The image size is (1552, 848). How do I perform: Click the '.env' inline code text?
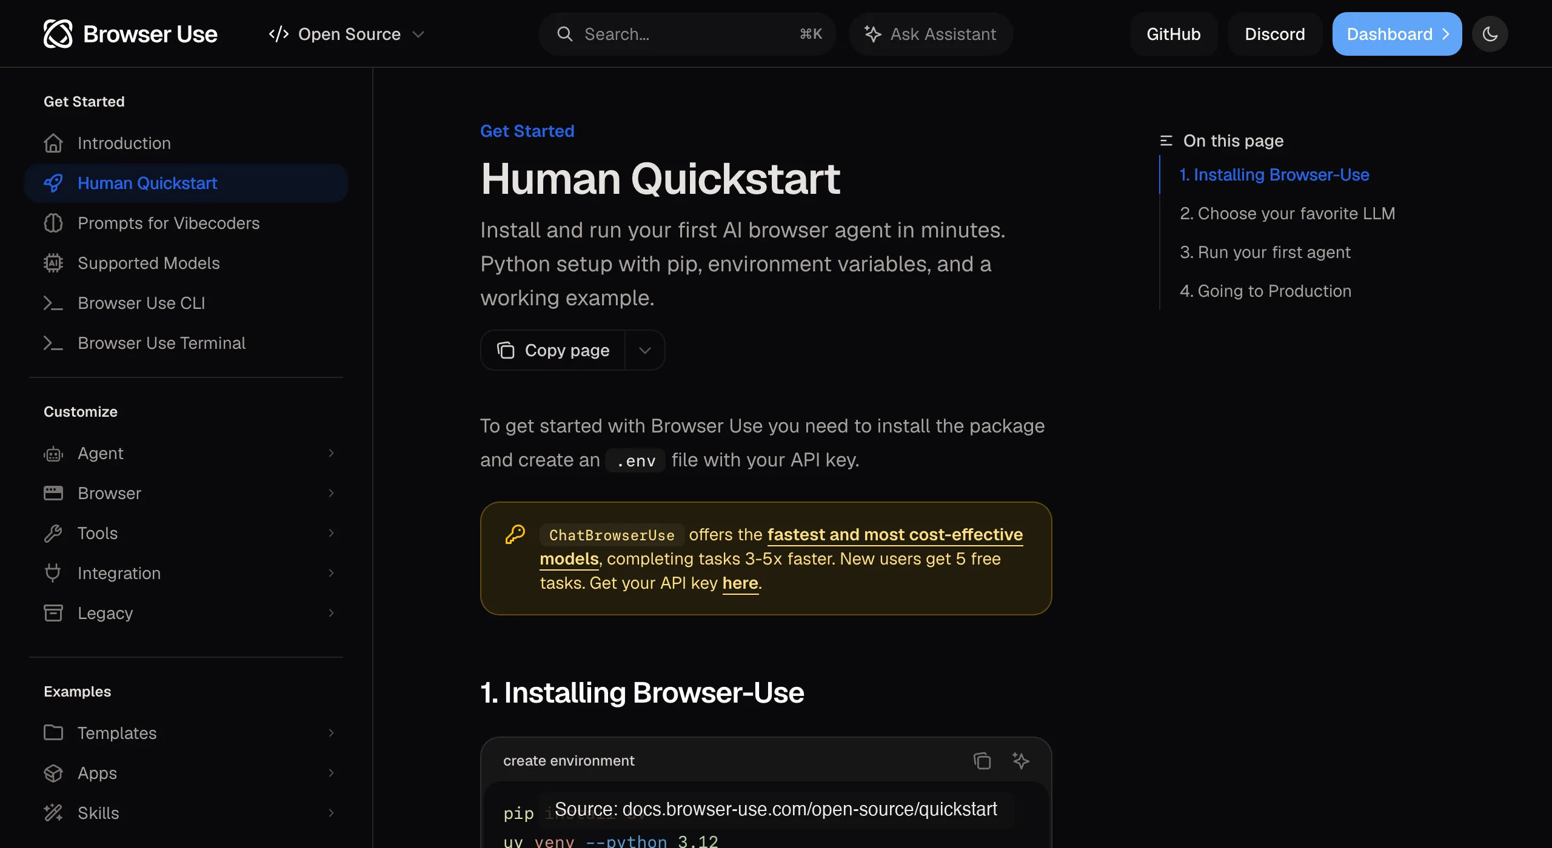coord(636,460)
